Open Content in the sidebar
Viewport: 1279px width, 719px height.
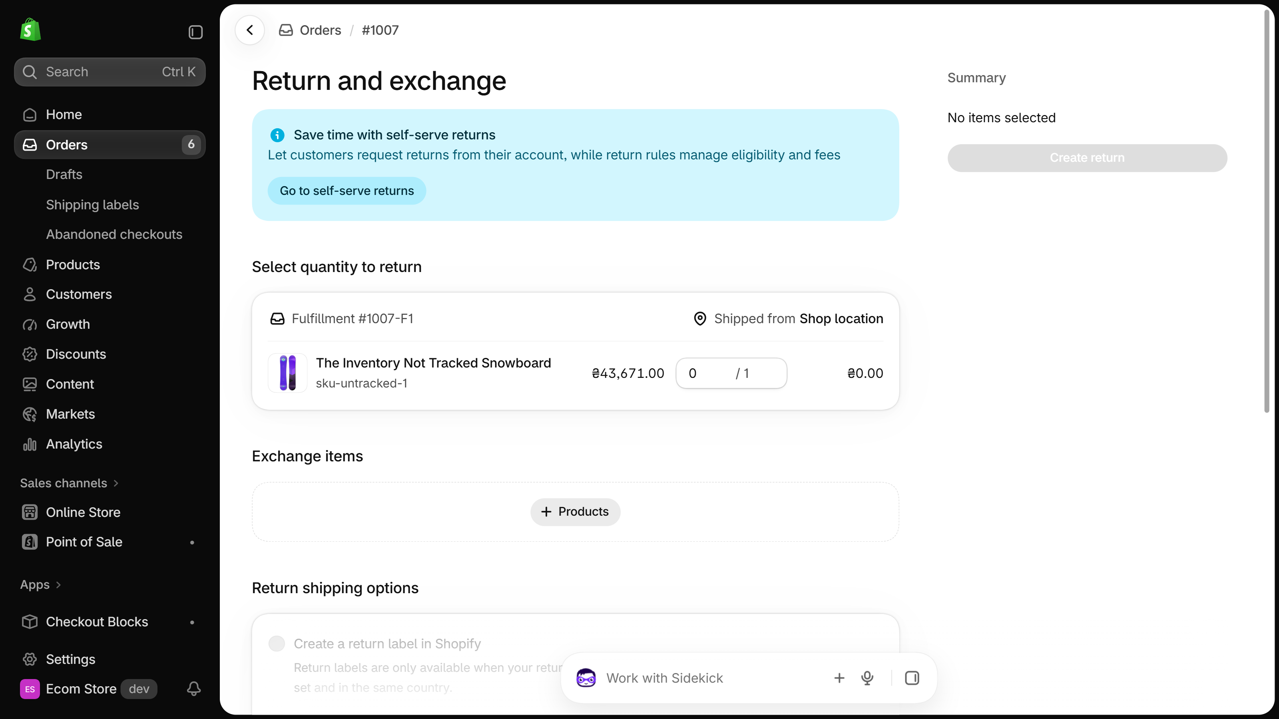pyautogui.click(x=110, y=384)
